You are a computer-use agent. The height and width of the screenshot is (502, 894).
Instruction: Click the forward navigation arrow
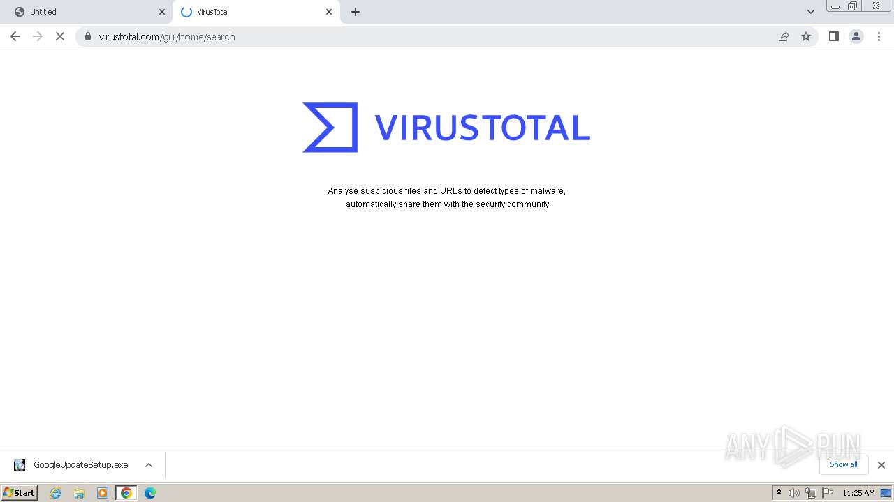pyautogui.click(x=38, y=36)
